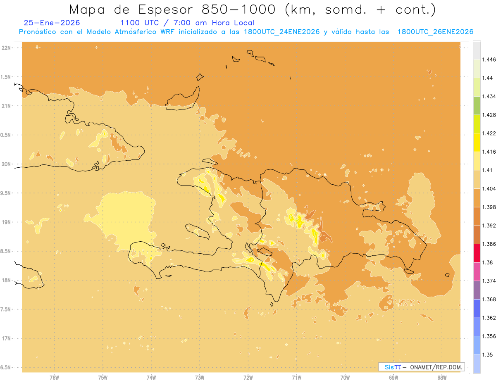Select the date label '25-Ene-2026'
This screenshot has height=383, width=496.
[x=52, y=23]
